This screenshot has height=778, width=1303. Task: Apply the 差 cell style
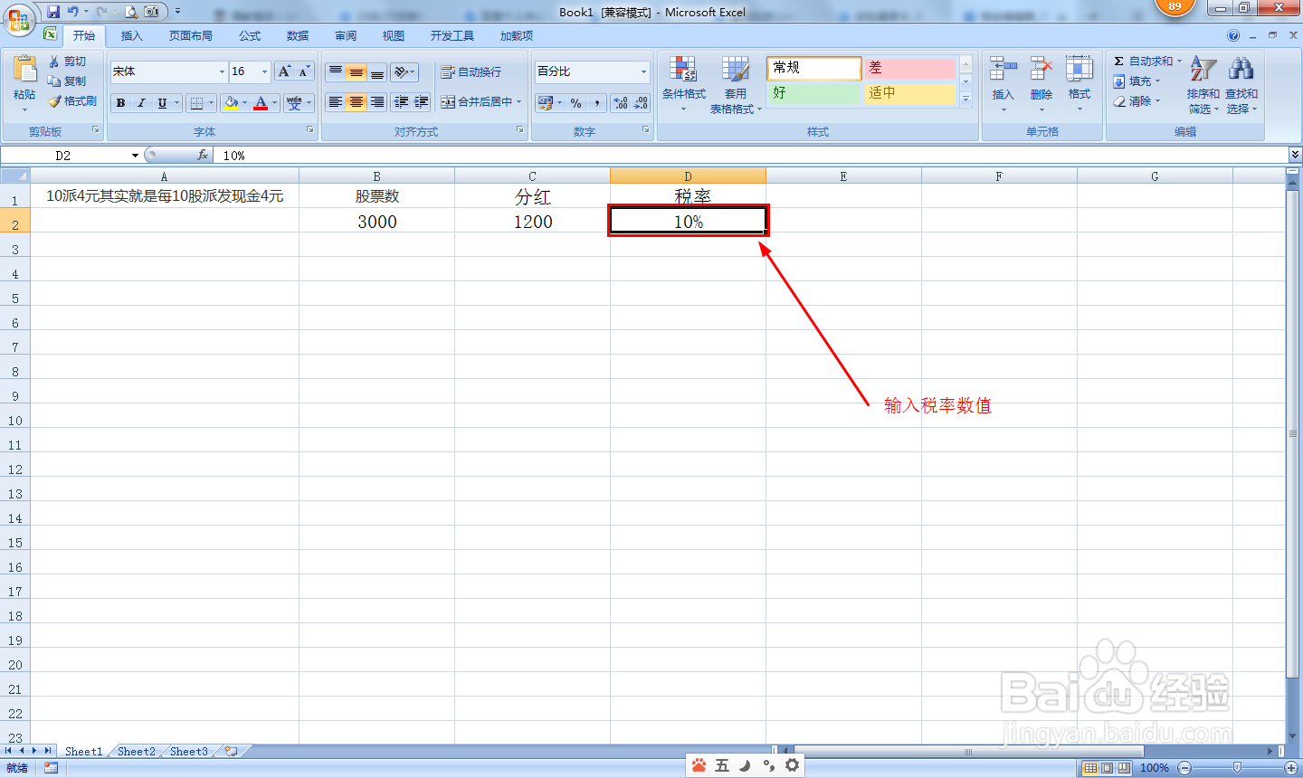click(x=909, y=68)
